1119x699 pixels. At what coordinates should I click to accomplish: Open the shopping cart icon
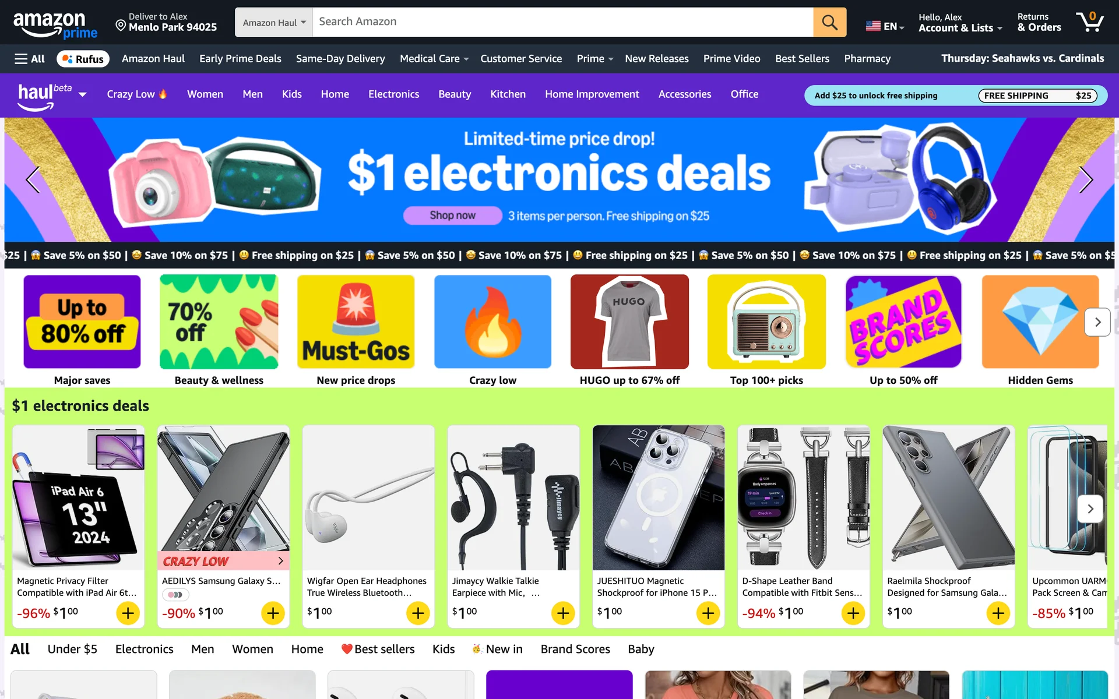(1090, 22)
